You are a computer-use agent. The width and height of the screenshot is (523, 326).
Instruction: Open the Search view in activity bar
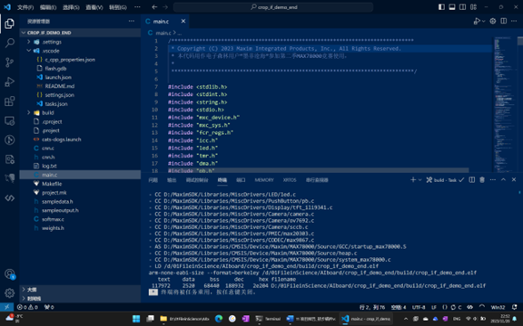pos(9,43)
